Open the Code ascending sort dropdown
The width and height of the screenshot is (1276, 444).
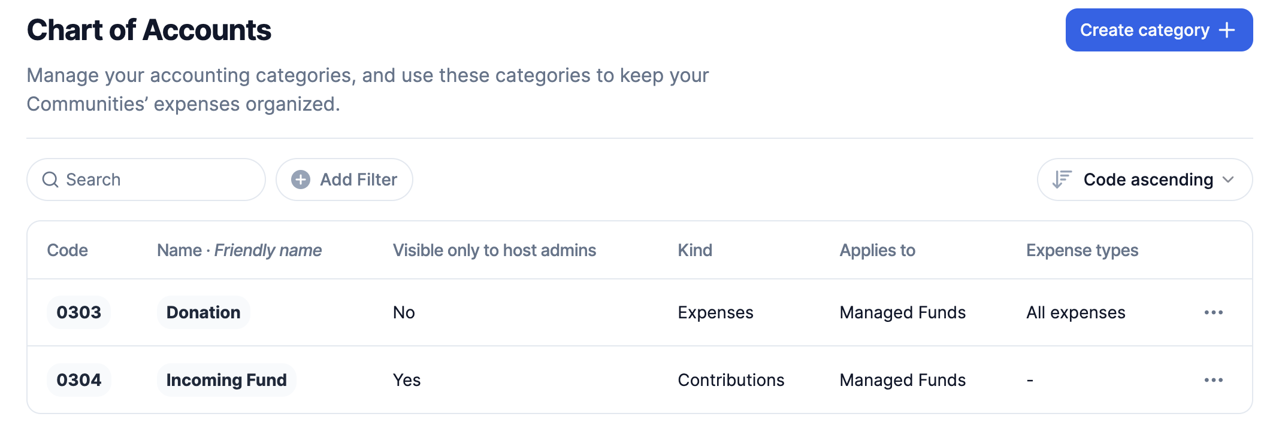click(x=1144, y=180)
